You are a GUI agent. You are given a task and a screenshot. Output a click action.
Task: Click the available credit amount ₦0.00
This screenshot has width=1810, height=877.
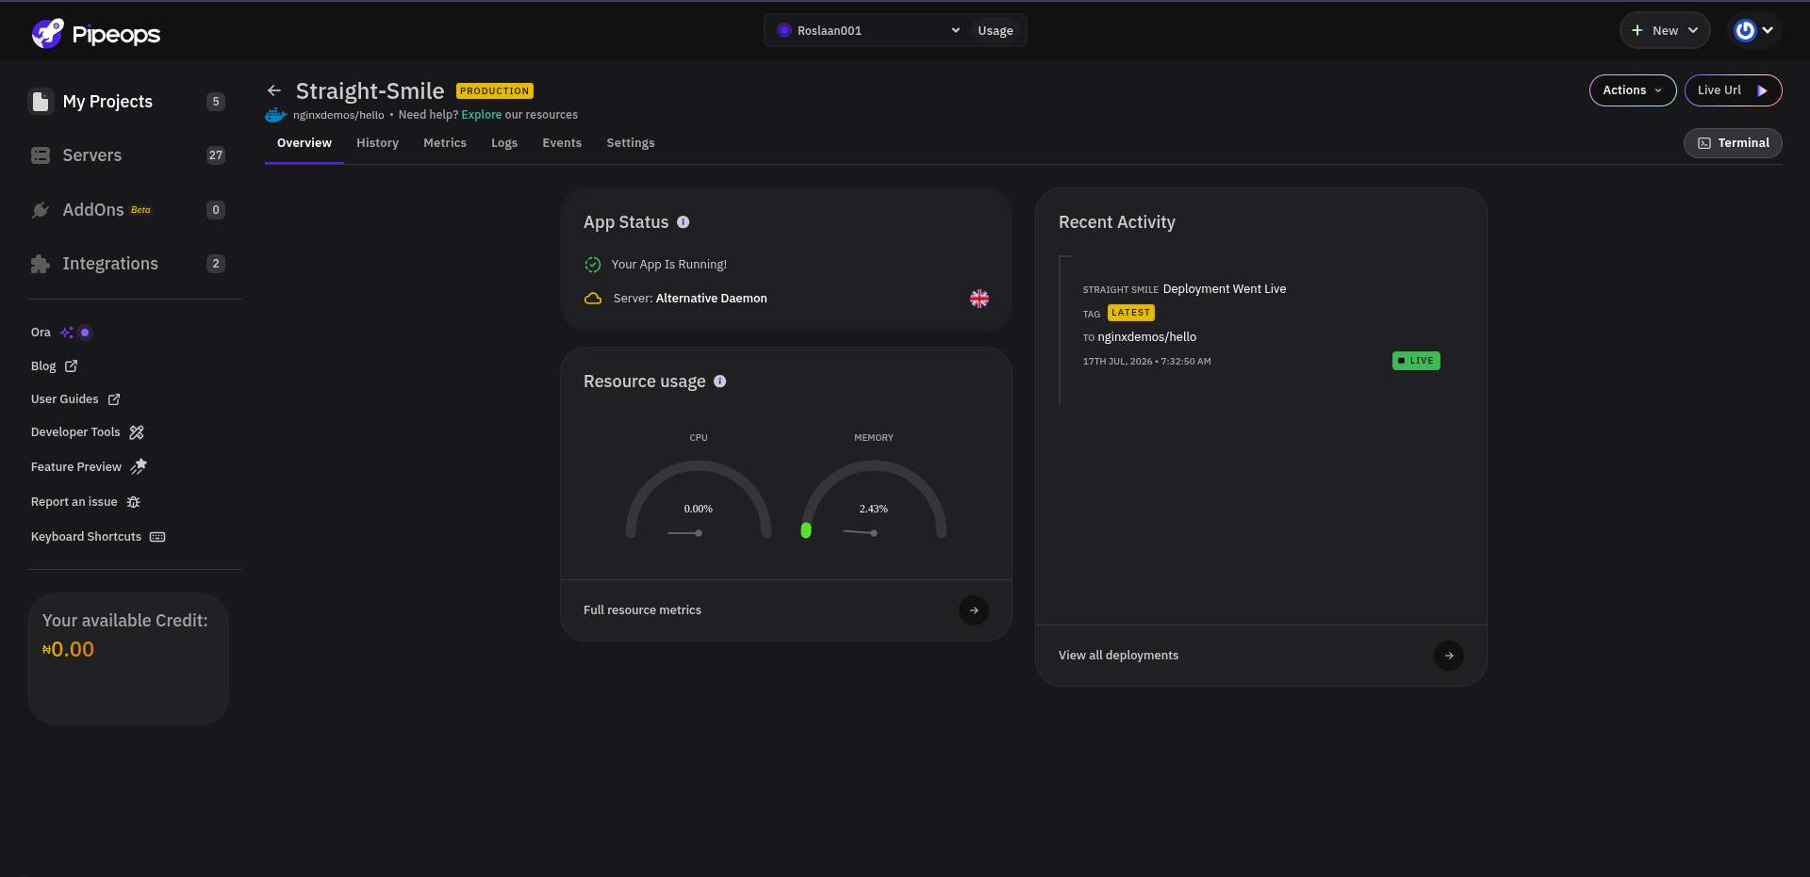click(x=68, y=650)
